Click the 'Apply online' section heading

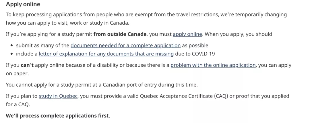(23, 4)
